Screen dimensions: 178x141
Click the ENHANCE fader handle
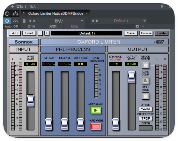point(115,124)
